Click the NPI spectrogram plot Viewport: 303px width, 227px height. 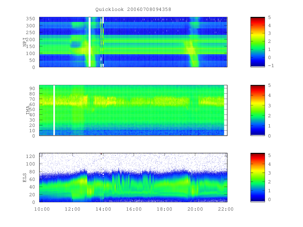point(133,42)
